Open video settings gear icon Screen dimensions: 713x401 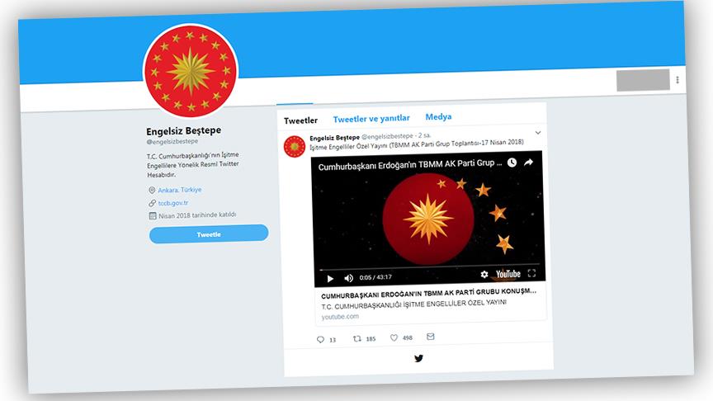[x=484, y=274]
